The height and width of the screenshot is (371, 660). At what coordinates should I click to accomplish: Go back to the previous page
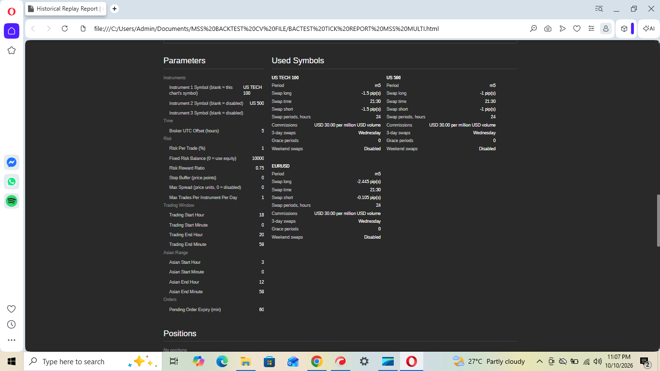click(33, 29)
